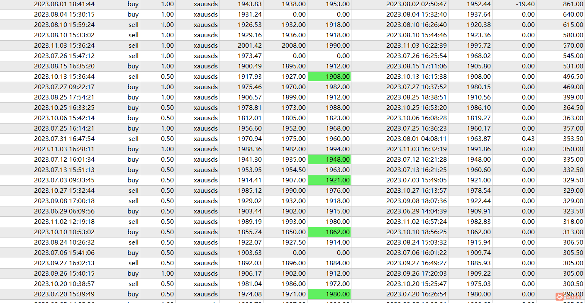Viewport: 585px width, 303px height.
Task: Select the commission value -0.43
Action: [x=527, y=139]
